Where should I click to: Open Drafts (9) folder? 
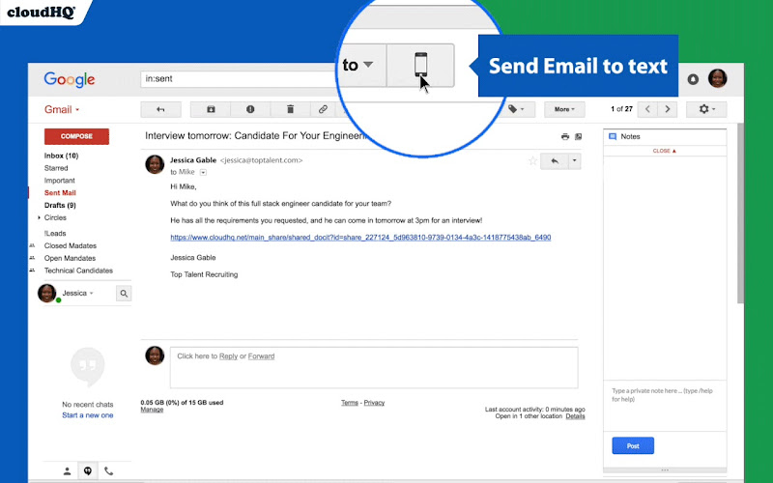60,205
